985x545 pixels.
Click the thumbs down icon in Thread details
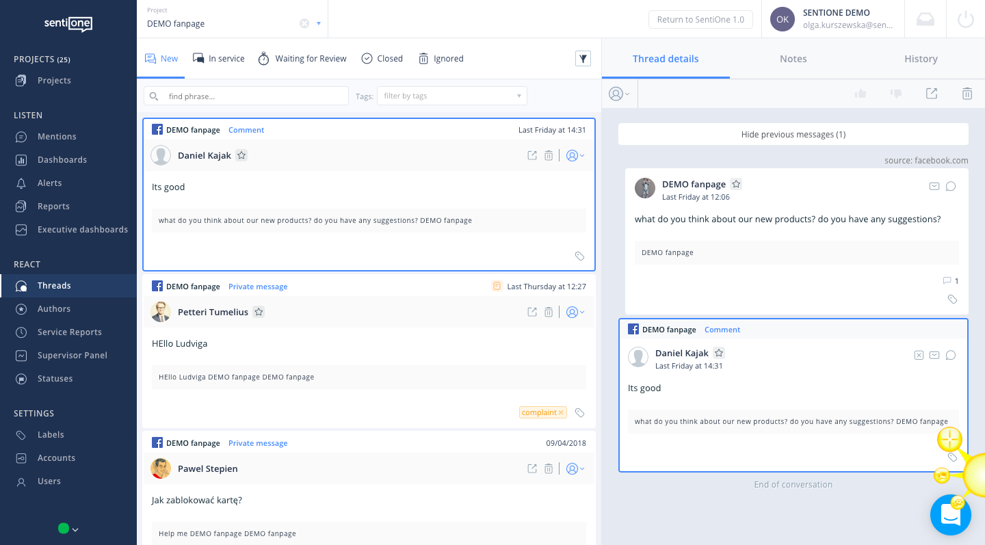coord(896,94)
